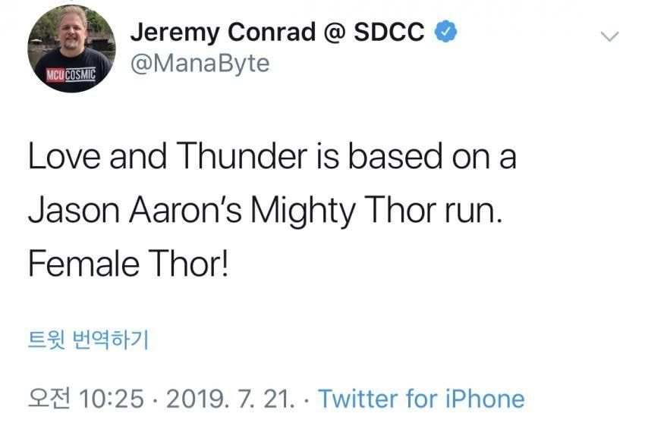Image resolution: width=645 pixels, height=429 pixels.
Task: Open Jeremy Conrad's profile picture
Action: click(x=72, y=49)
